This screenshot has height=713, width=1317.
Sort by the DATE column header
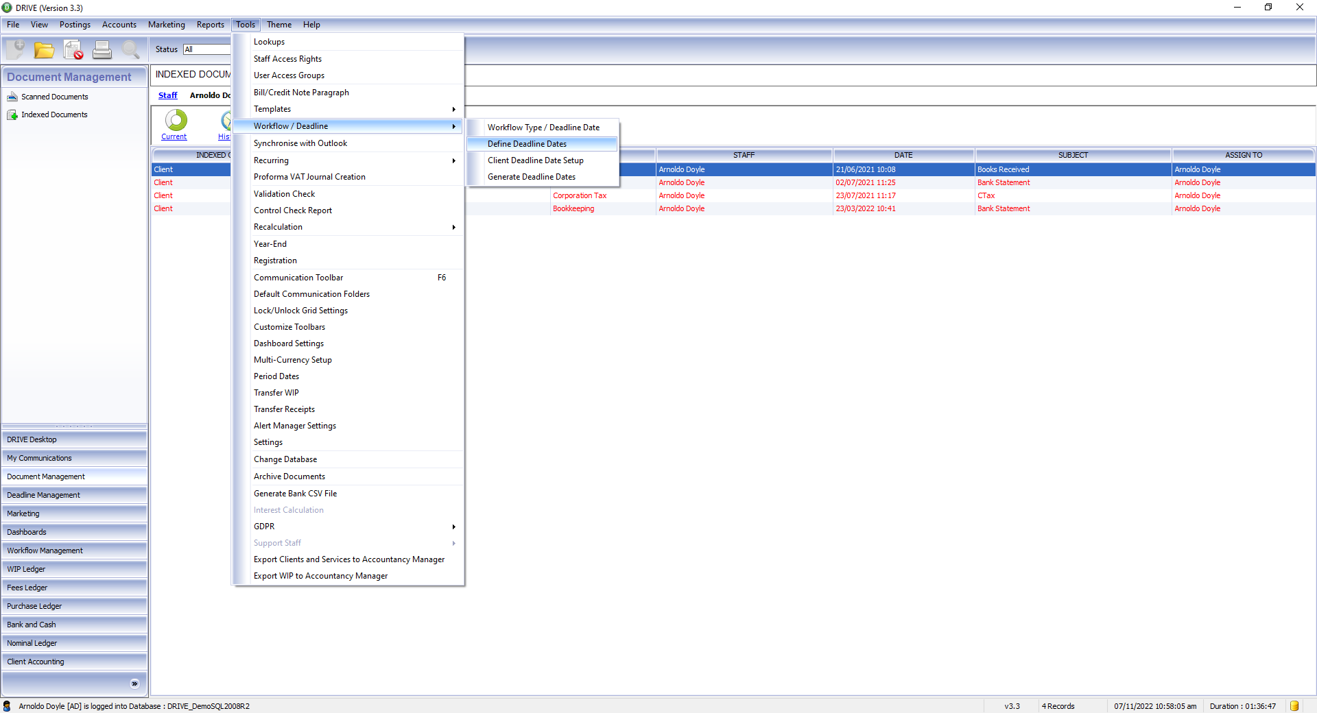tap(903, 156)
